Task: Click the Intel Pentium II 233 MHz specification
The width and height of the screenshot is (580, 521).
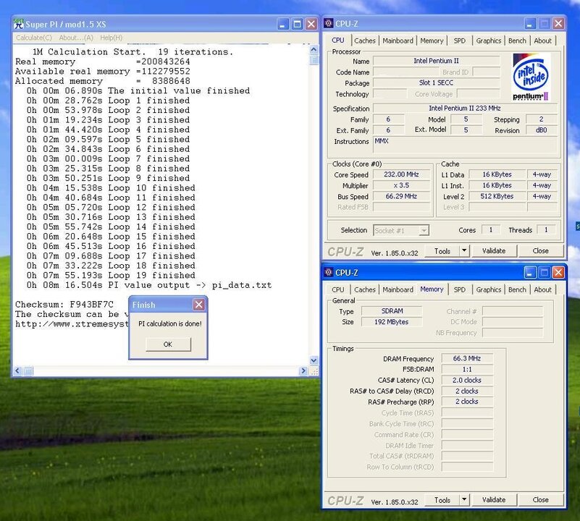Action: (465, 109)
